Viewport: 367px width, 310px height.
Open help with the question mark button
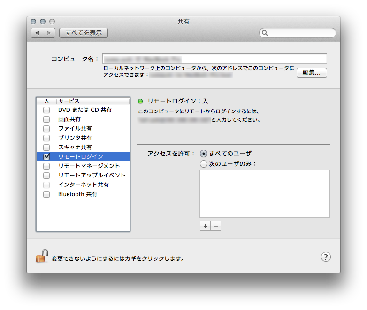click(x=326, y=257)
